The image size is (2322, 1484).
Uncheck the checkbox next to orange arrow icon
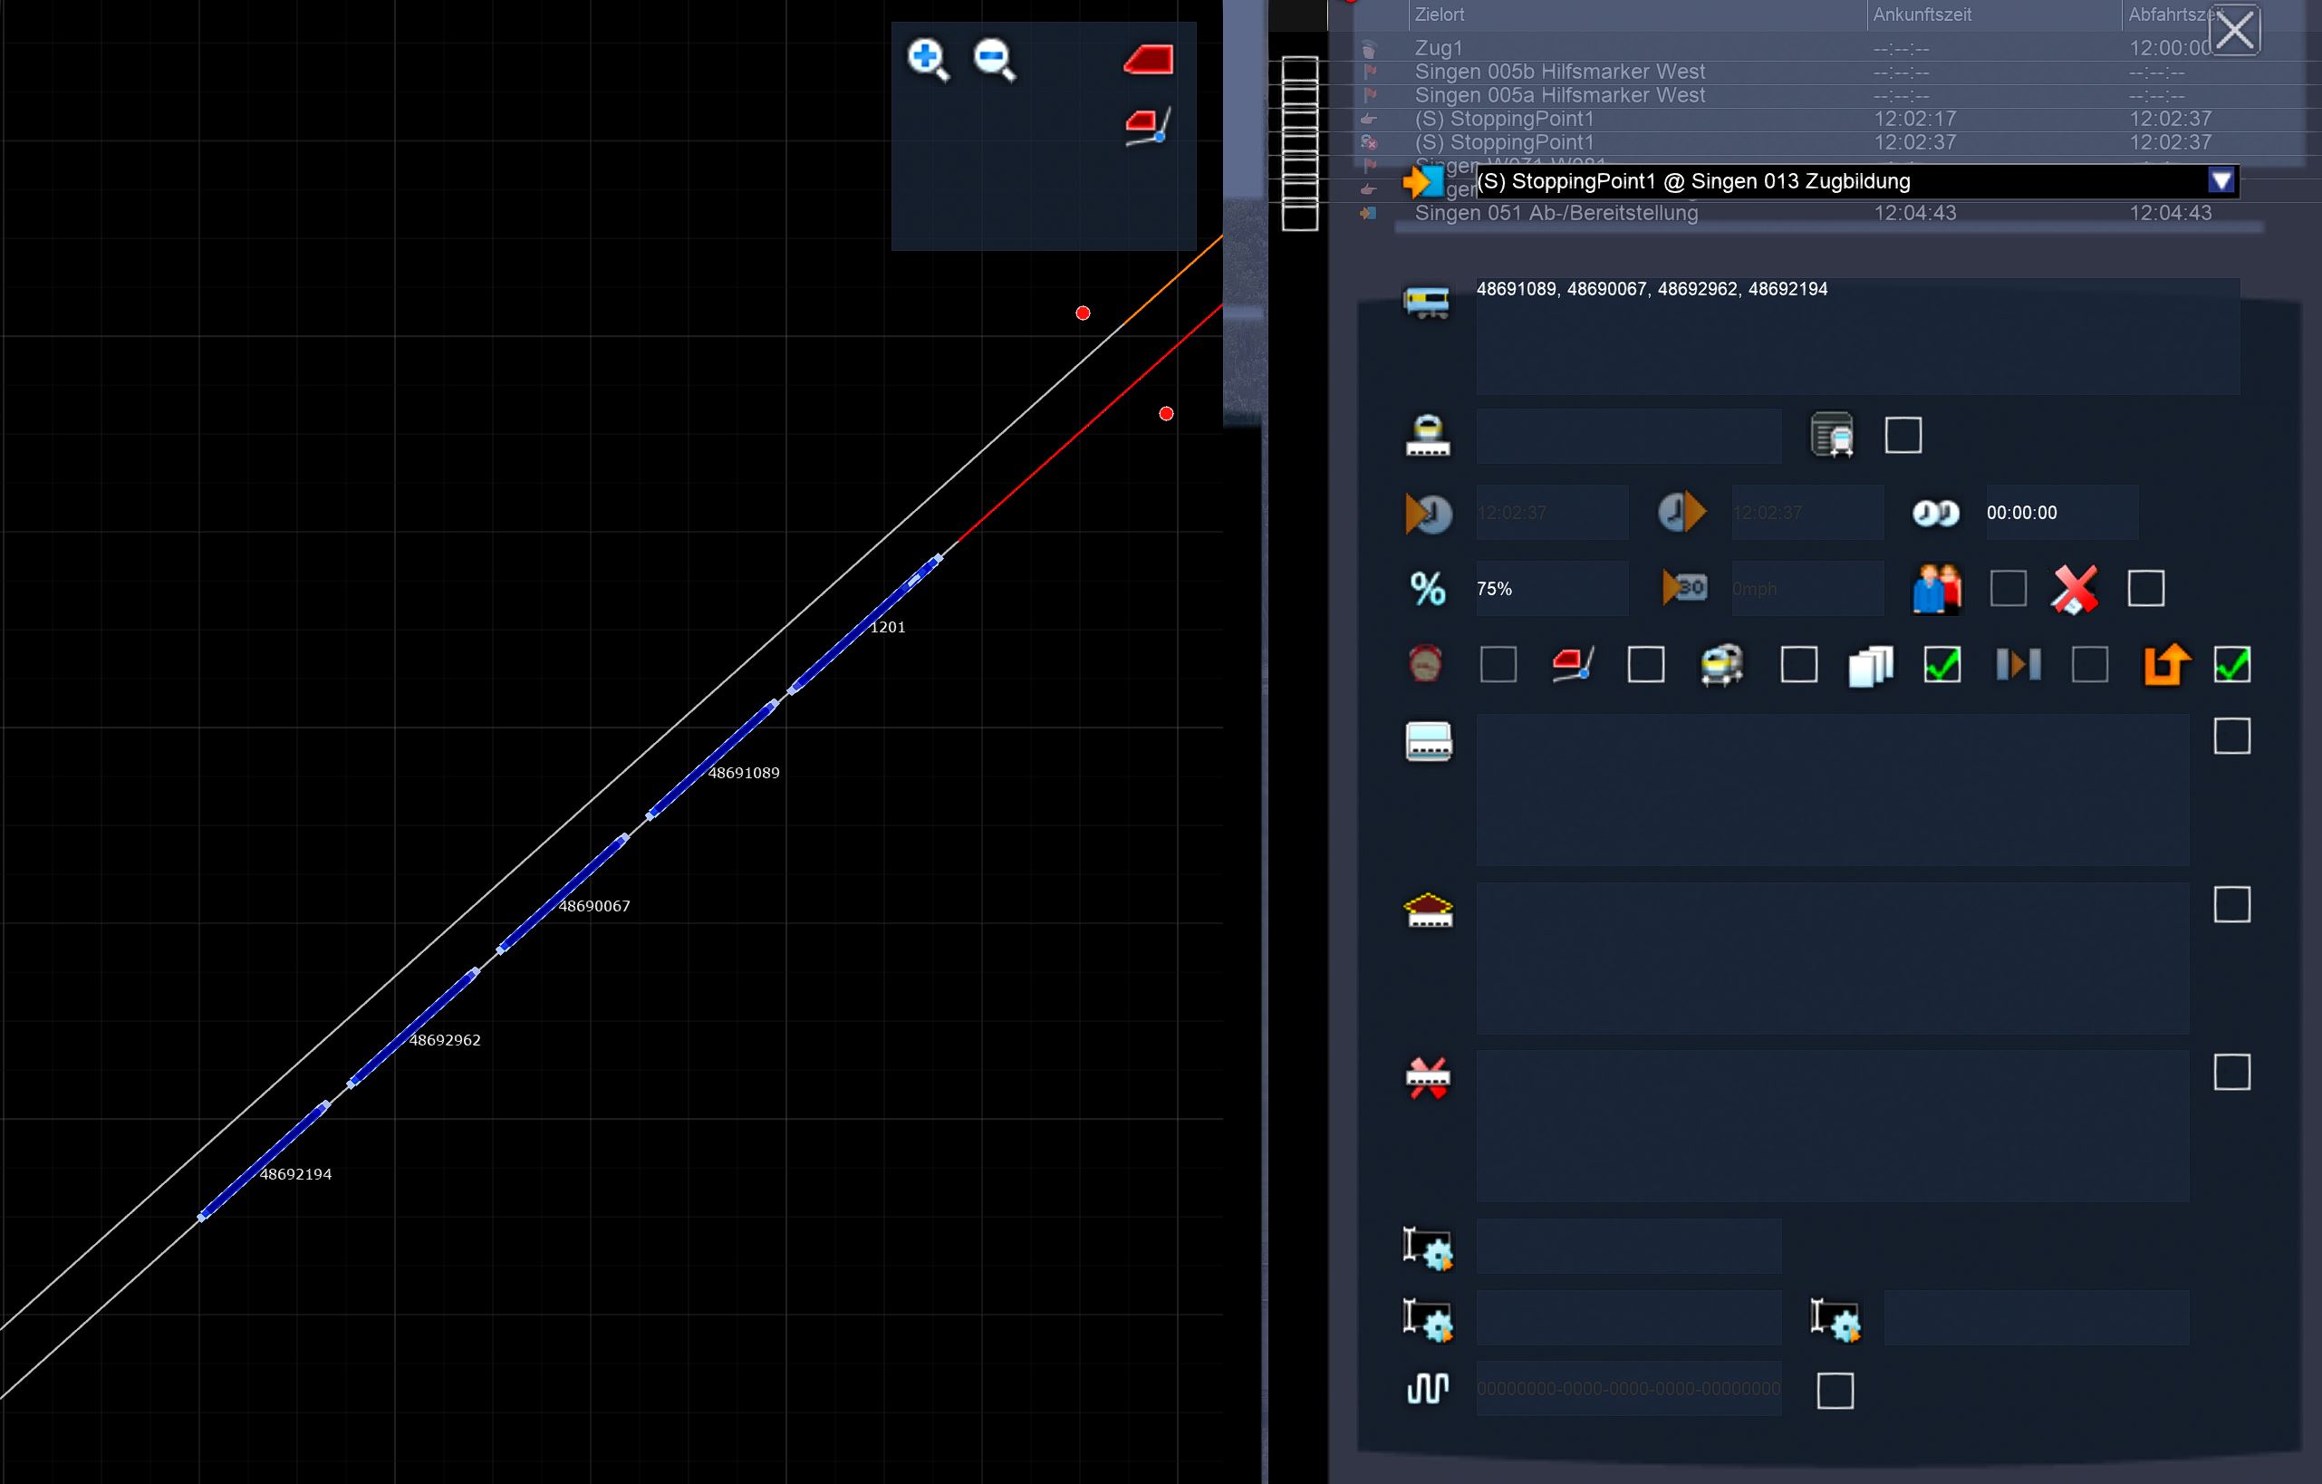pos(2232,664)
